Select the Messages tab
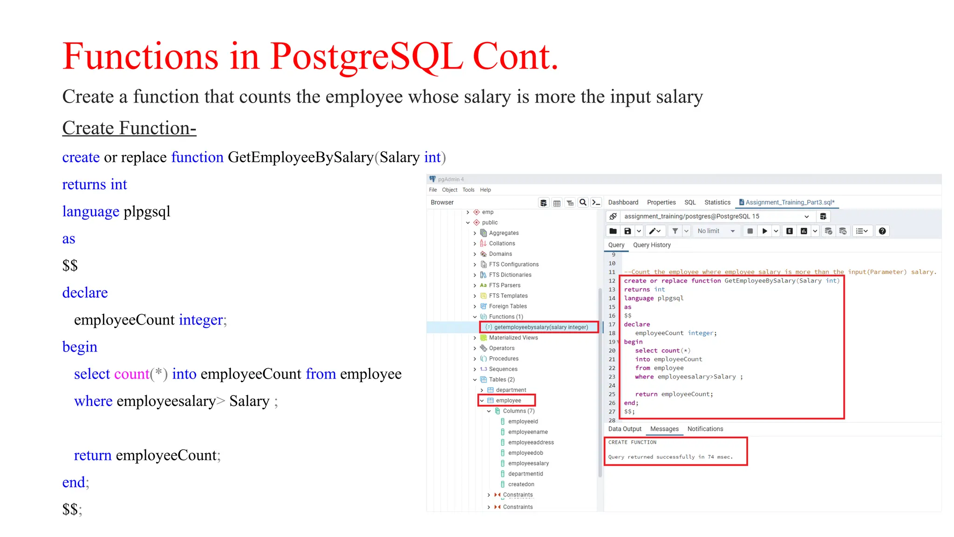Image resolution: width=954 pixels, height=537 pixels. [x=664, y=429]
